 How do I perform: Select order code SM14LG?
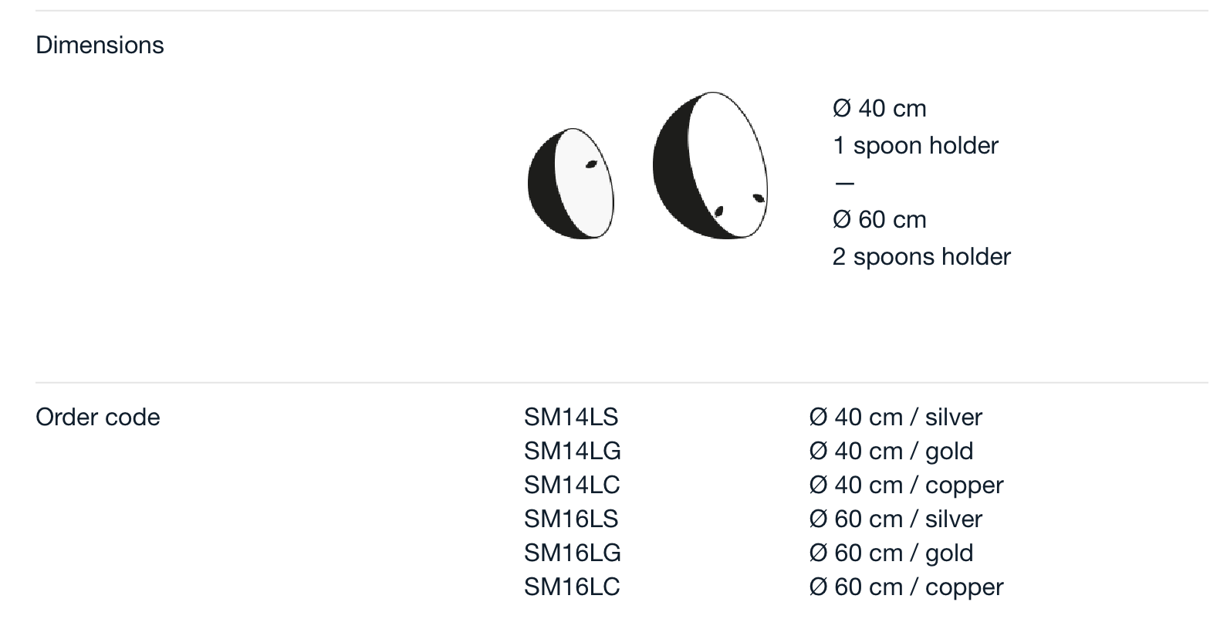point(573,452)
